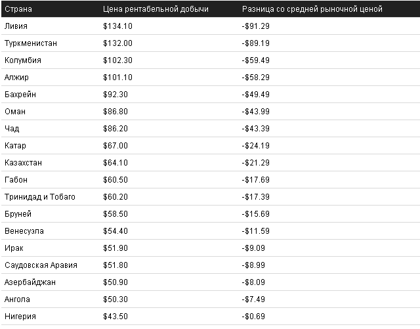
Task: Select the Оман country cell
Action: coord(15,112)
